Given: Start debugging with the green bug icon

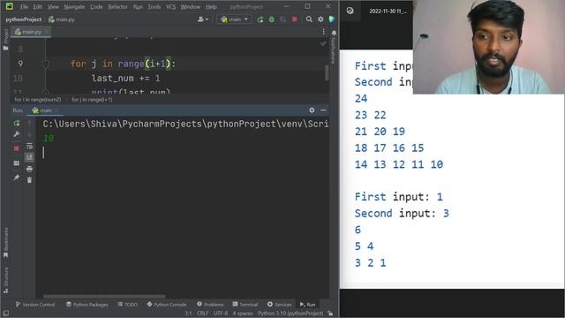Looking at the screenshot, I should coord(272,19).
